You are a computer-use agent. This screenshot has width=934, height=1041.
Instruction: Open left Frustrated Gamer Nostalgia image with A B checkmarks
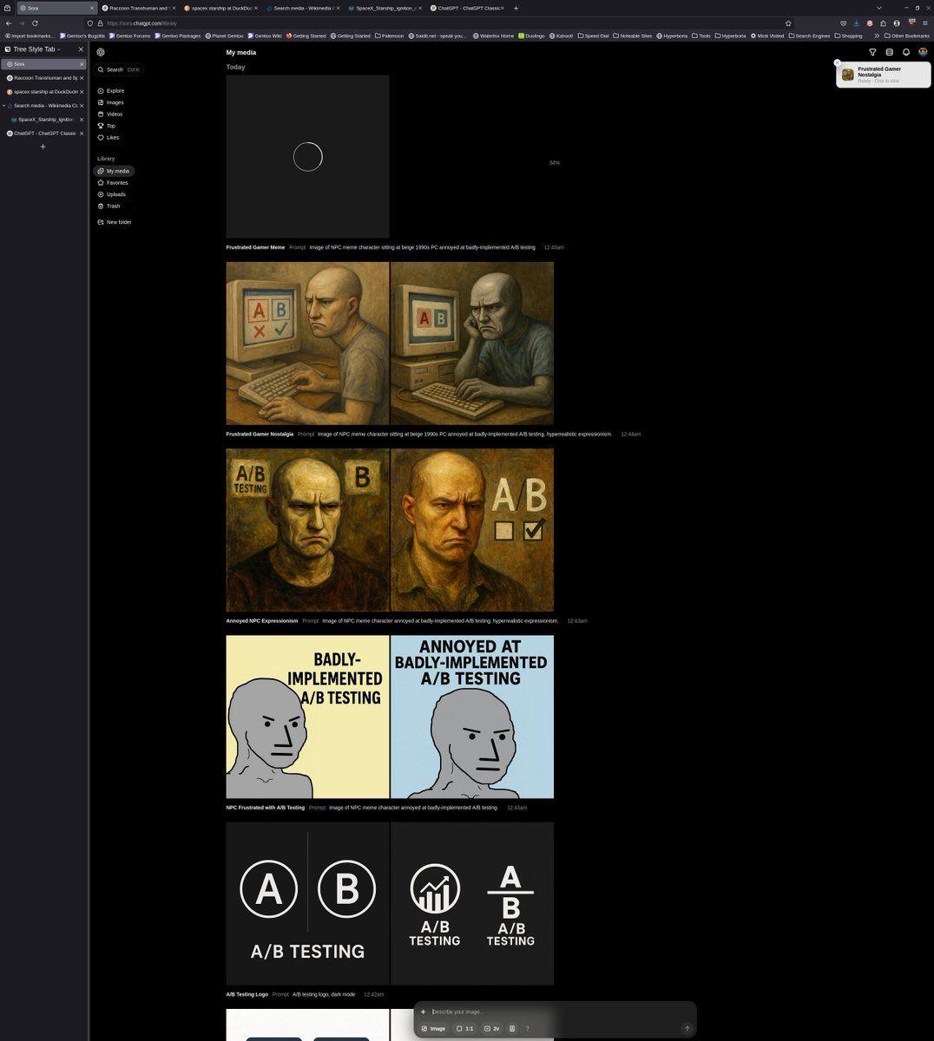(x=307, y=344)
